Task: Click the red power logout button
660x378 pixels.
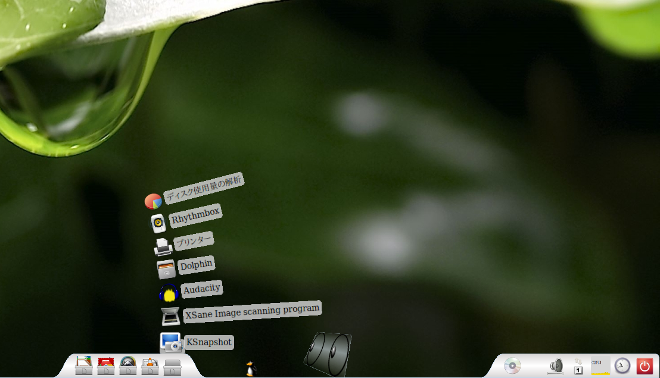Action: tap(645, 366)
